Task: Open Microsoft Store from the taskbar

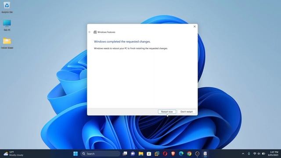Action: click(149, 154)
